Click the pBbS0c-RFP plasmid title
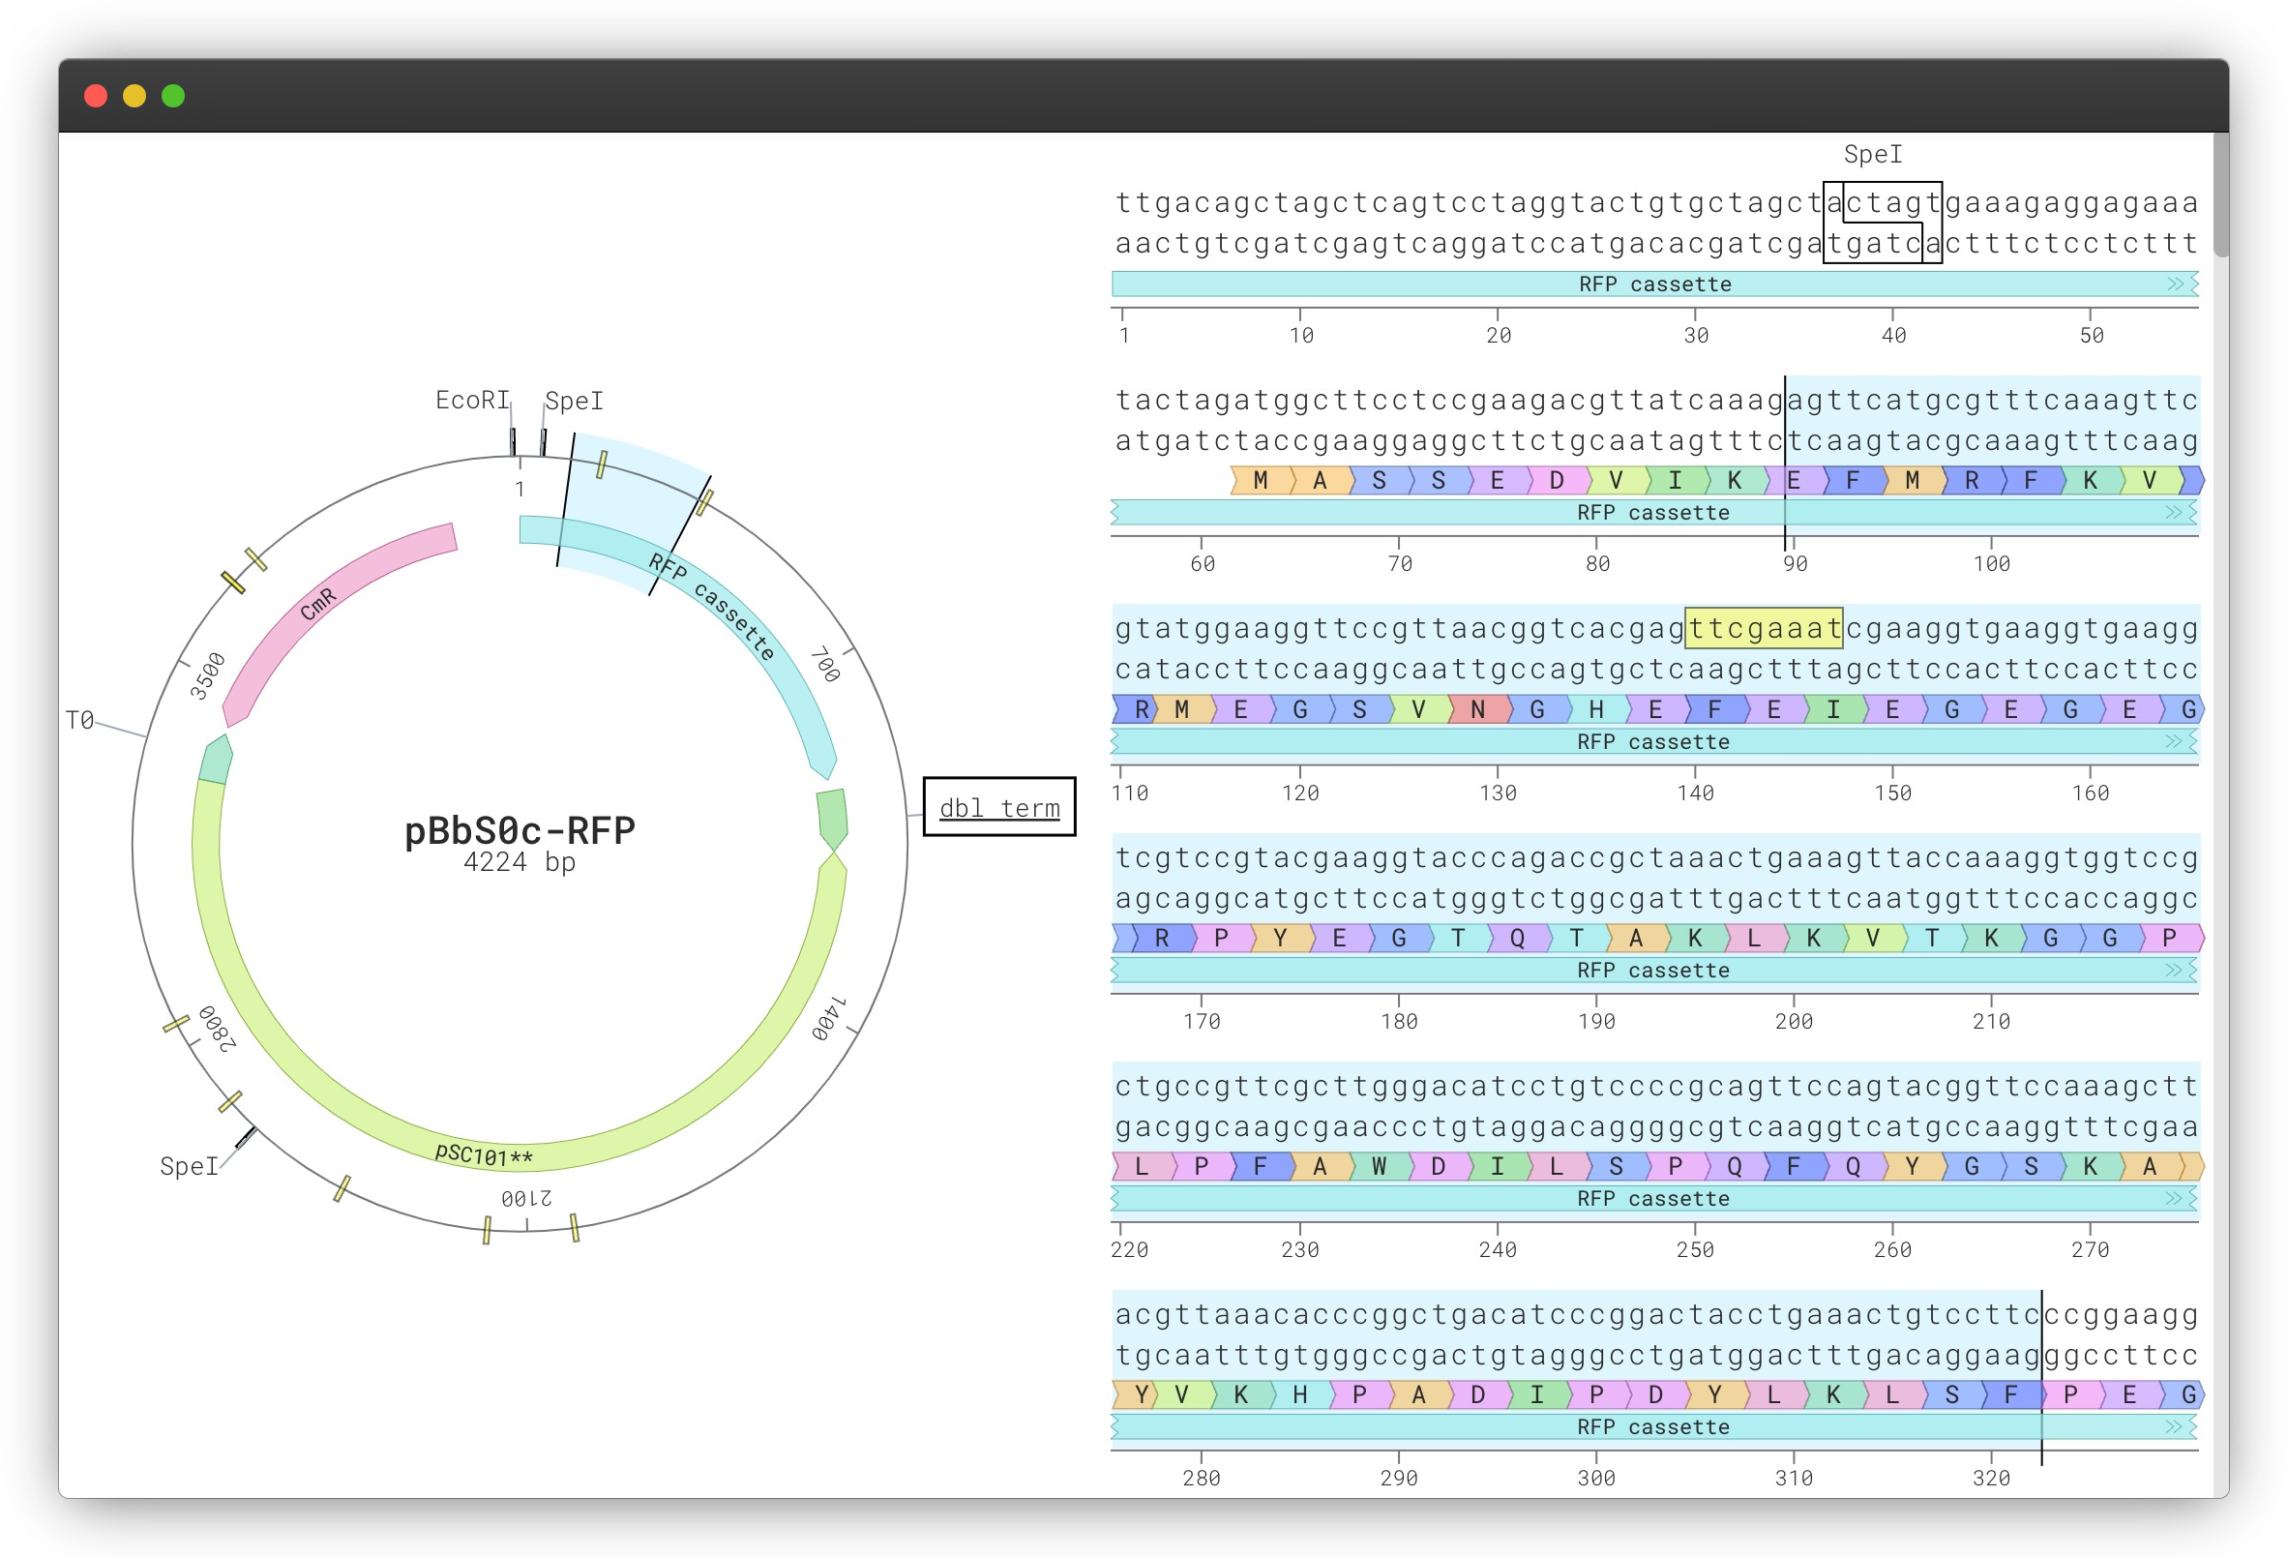 pos(519,831)
